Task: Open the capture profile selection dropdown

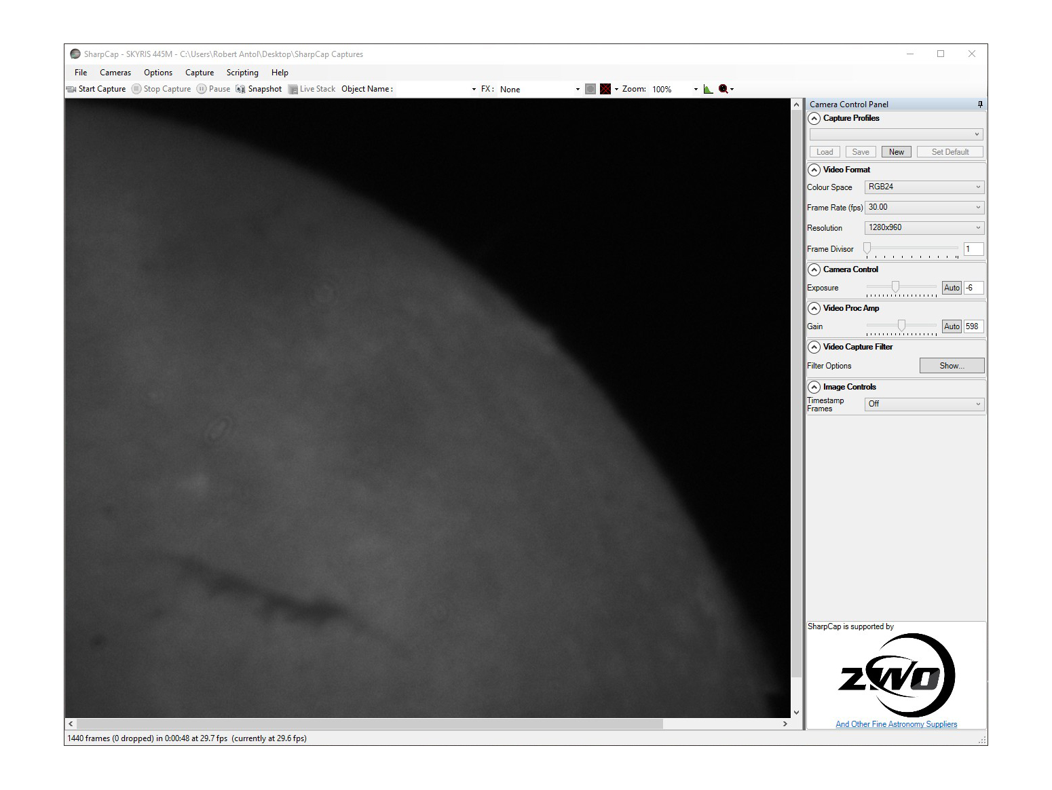Action: tap(896, 134)
